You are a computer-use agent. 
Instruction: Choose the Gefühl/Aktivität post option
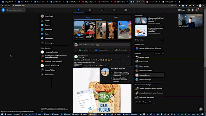point(121,50)
